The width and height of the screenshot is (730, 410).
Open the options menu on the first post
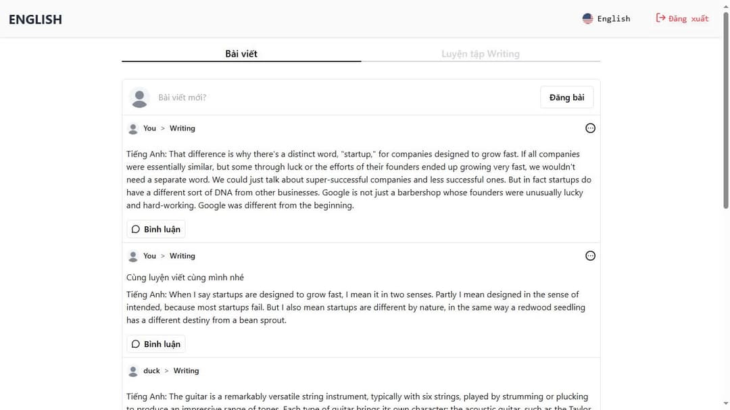[590, 128]
